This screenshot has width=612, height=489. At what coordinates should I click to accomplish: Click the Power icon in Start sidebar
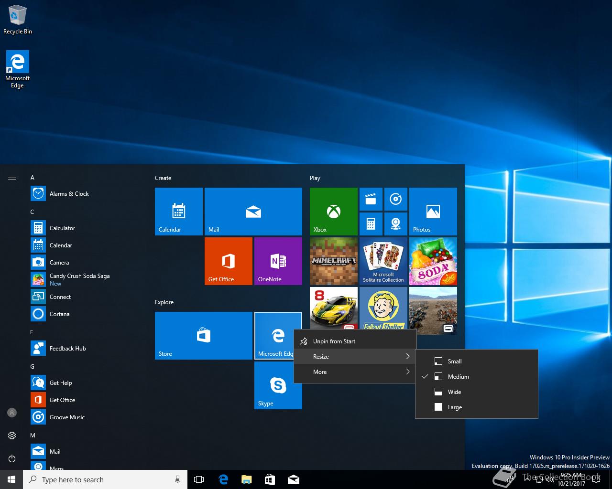click(12, 458)
